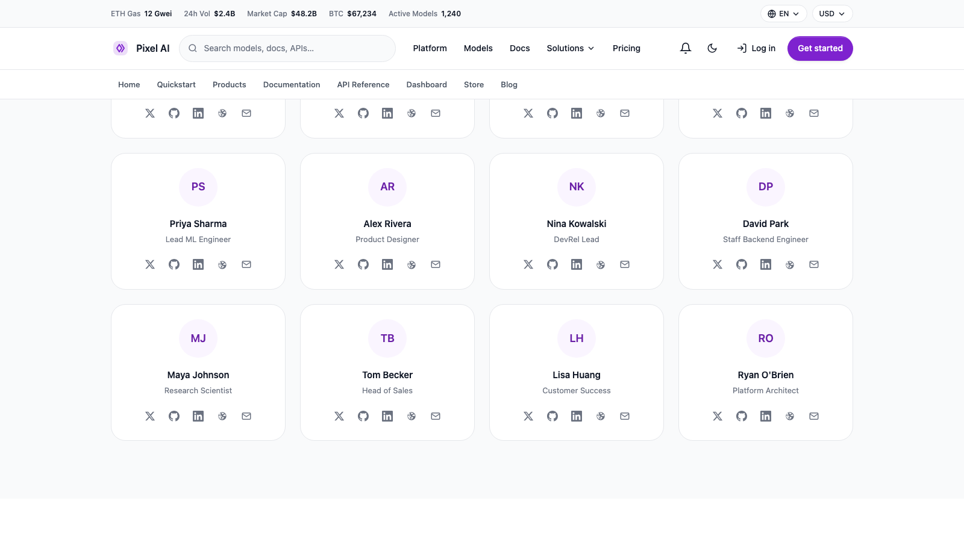Click Maya Johnson name

click(x=198, y=375)
